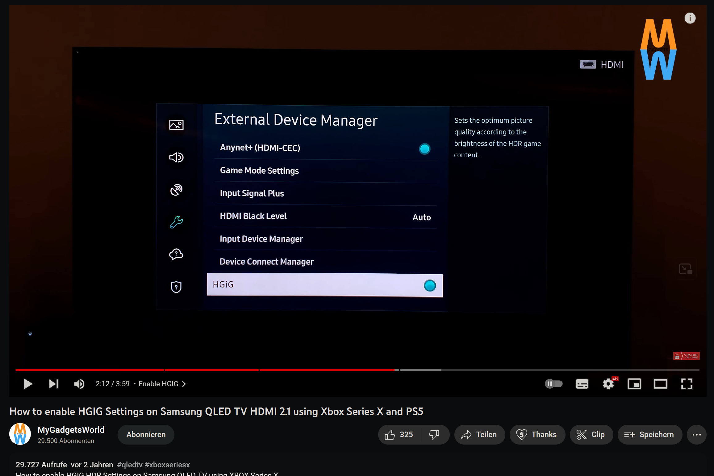Subscribe via the Abonnieren button
This screenshot has height=476, width=714.
coord(146,434)
